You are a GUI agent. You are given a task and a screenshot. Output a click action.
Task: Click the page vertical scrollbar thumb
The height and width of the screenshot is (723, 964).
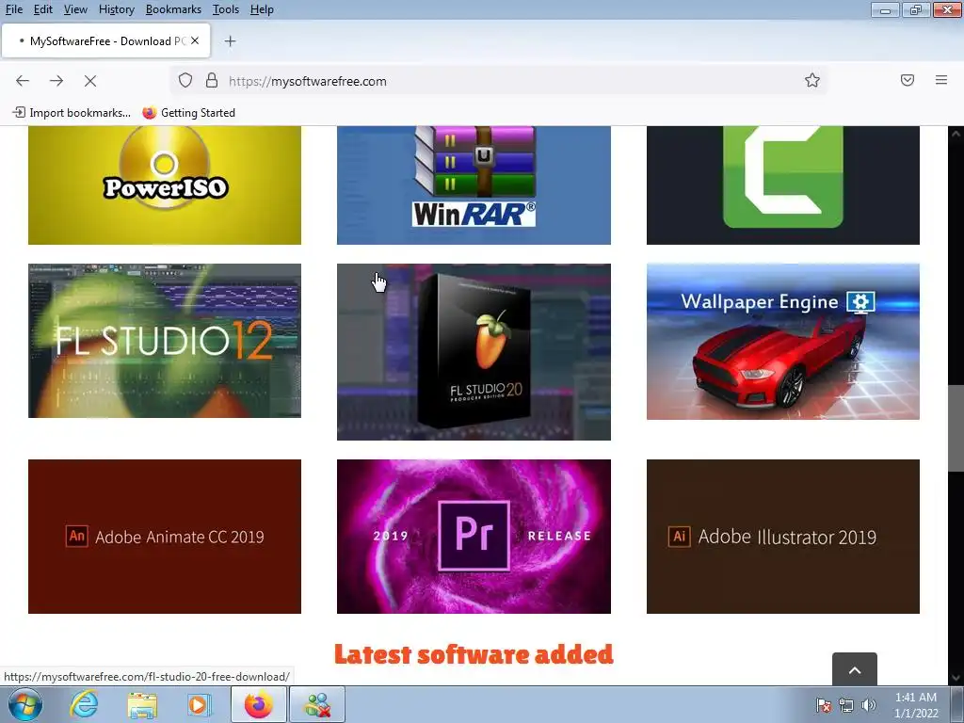956,428
